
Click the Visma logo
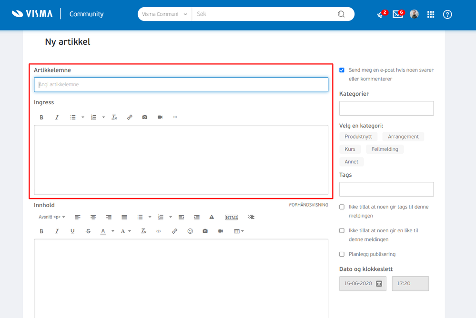[x=32, y=14]
